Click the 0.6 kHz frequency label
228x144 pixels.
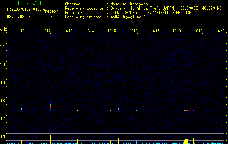(3, 137)
